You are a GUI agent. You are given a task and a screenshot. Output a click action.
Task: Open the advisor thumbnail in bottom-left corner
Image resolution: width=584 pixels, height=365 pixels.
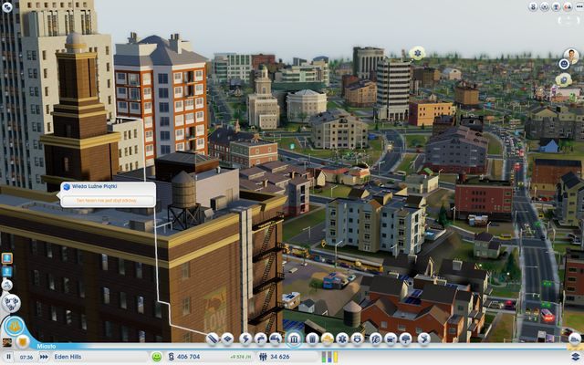(x=6, y=341)
